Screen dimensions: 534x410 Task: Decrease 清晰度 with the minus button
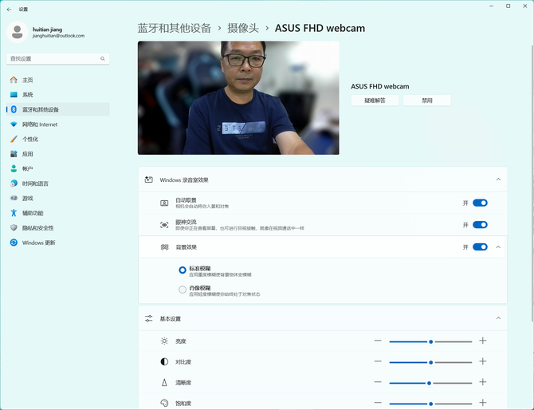(378, 382)
